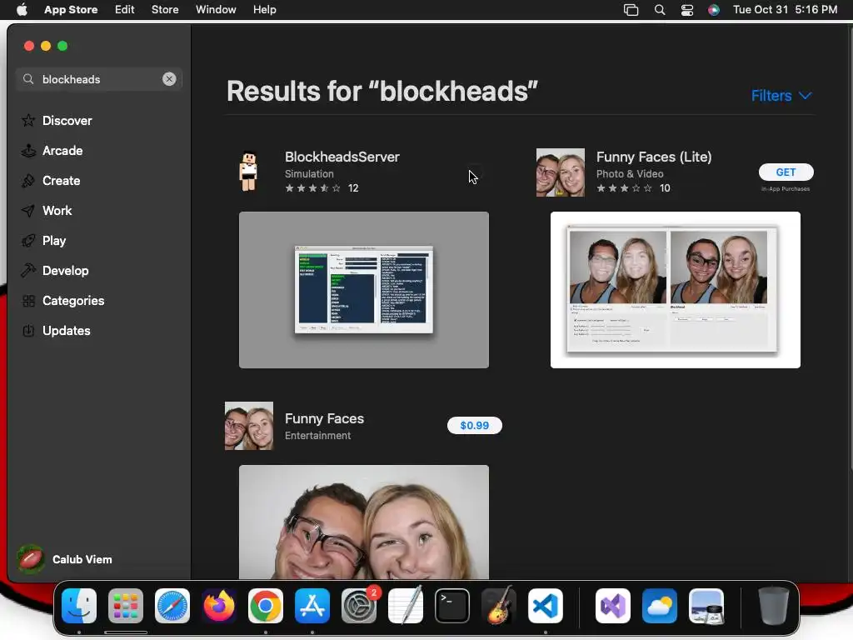Viewport: 853px width, 640px height.
Task: Launch Google Chrome from the Dock
Action: click(x=266, y=606)
